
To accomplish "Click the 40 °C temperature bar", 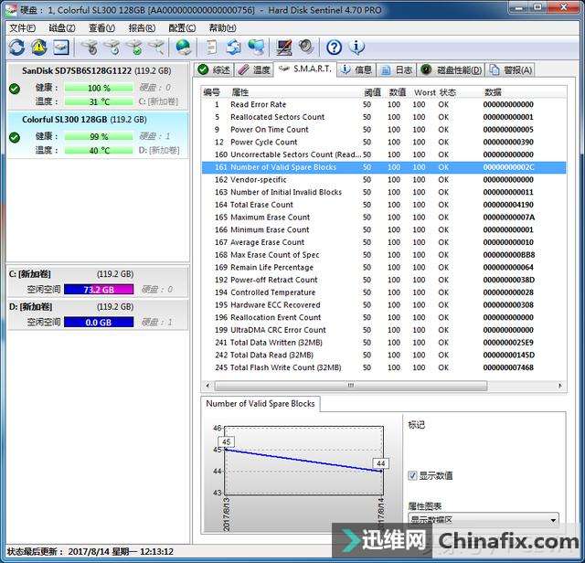I will pyautogui.click(x=99, y=151).
